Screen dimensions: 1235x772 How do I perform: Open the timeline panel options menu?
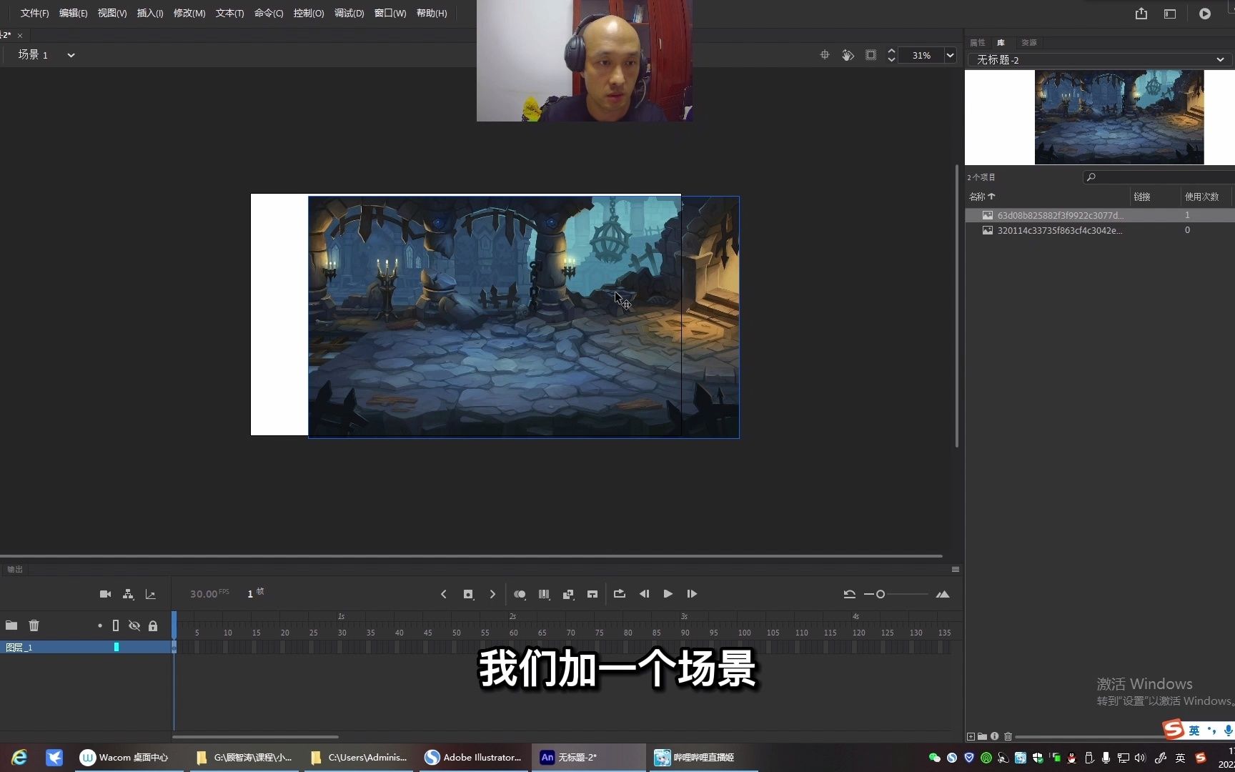[956, 570]
